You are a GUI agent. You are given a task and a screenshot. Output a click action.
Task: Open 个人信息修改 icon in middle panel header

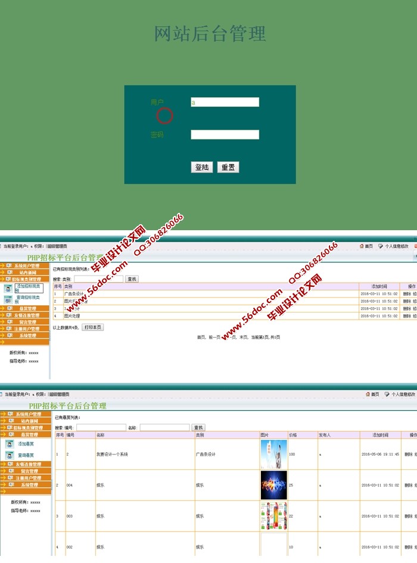(381, 246)
